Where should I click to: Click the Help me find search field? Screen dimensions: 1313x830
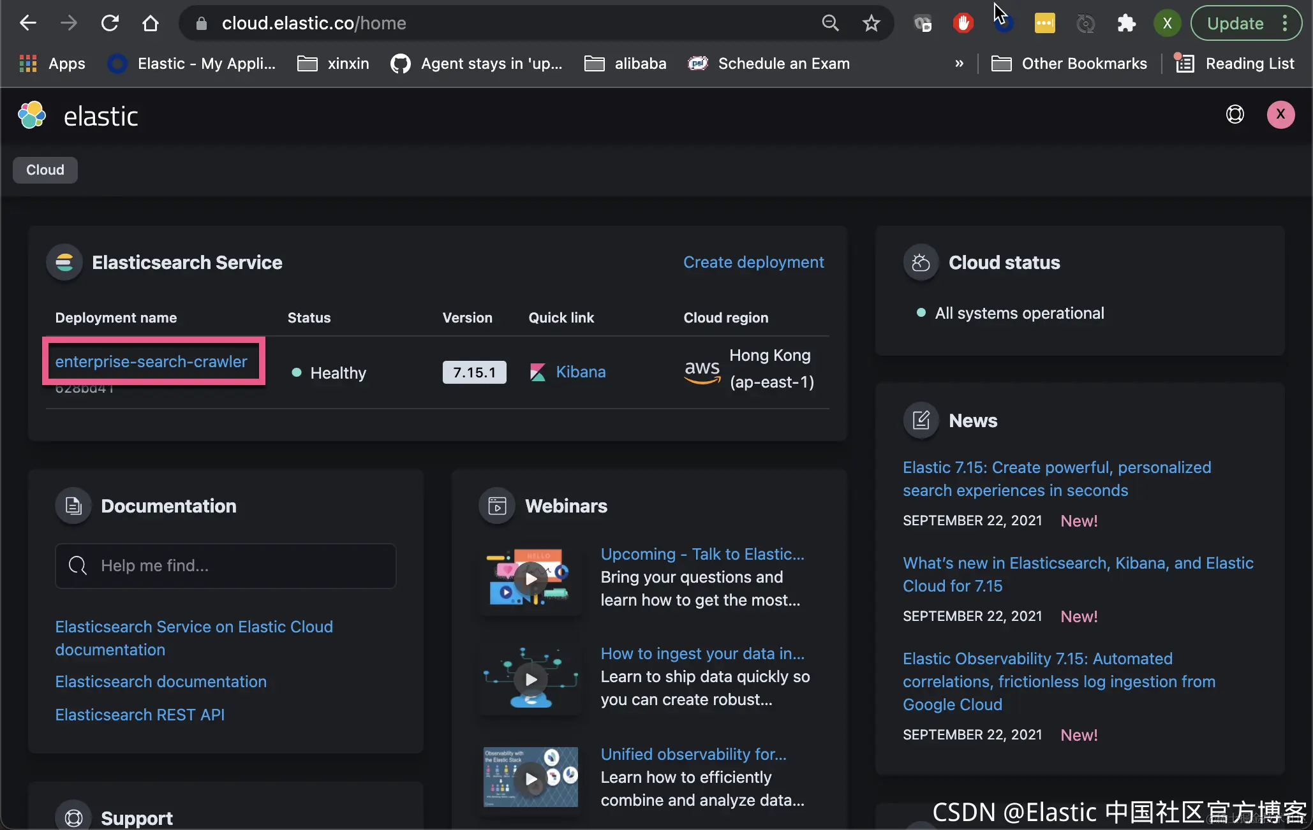coord(226,565)
